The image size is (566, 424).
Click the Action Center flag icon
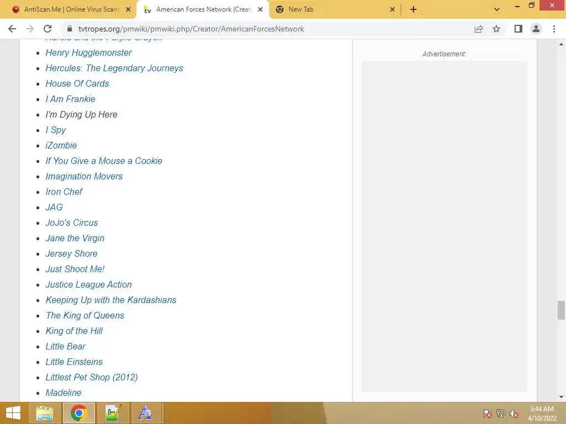click(x=488, y=414)
